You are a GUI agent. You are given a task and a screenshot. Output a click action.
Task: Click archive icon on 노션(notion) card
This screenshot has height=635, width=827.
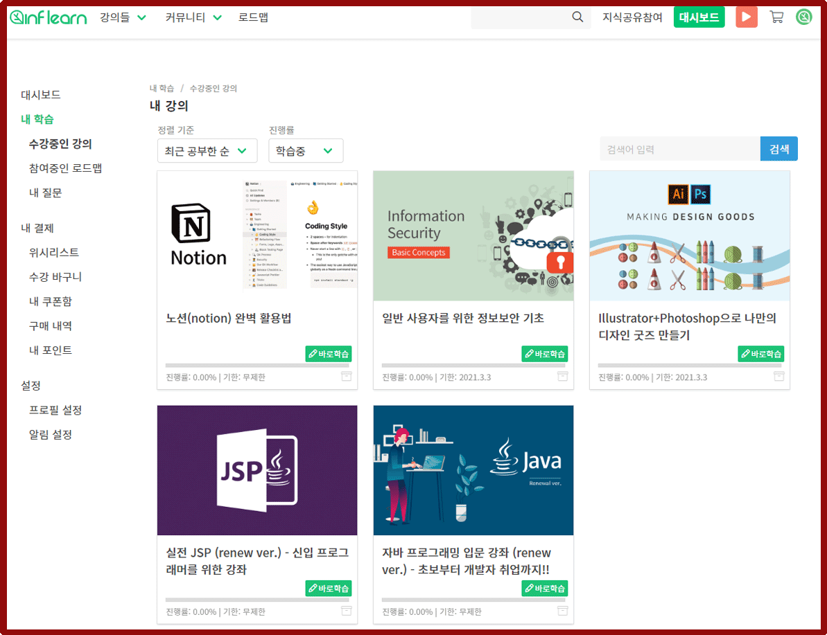click(x=346, y=376)
